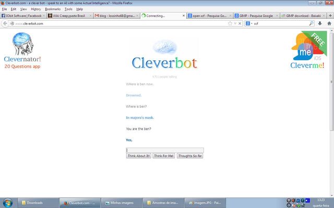Stop loading with the X button in address bar
Viewport: 334px width, 208px height.
pyautogui.click(x=240, y=23)
